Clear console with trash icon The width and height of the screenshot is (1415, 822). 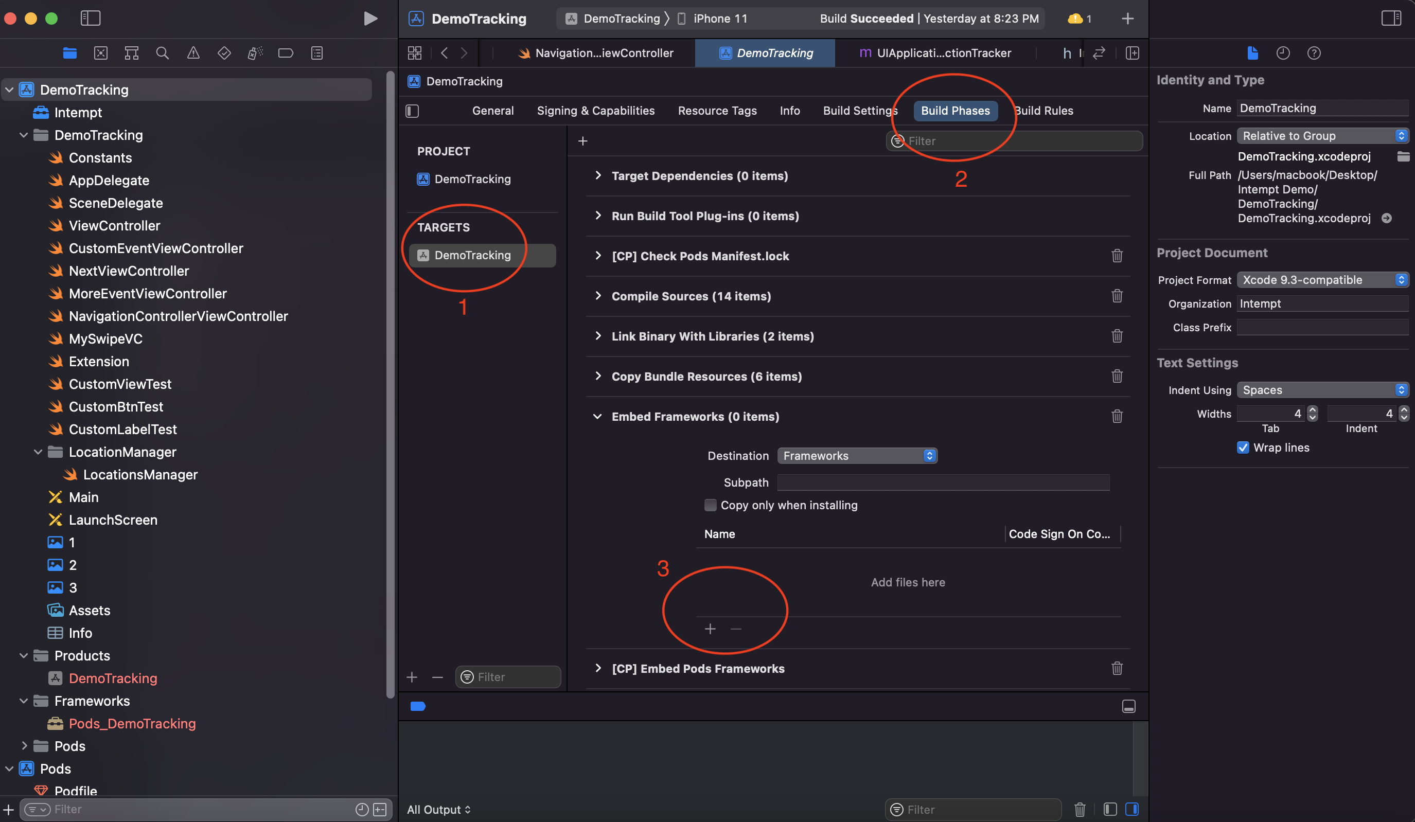click(1080, 809)
